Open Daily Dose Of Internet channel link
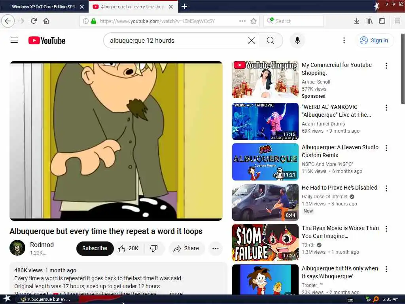The width and height of the screenshot is (405, 304). pyautogui.click(x=325, y=196)
